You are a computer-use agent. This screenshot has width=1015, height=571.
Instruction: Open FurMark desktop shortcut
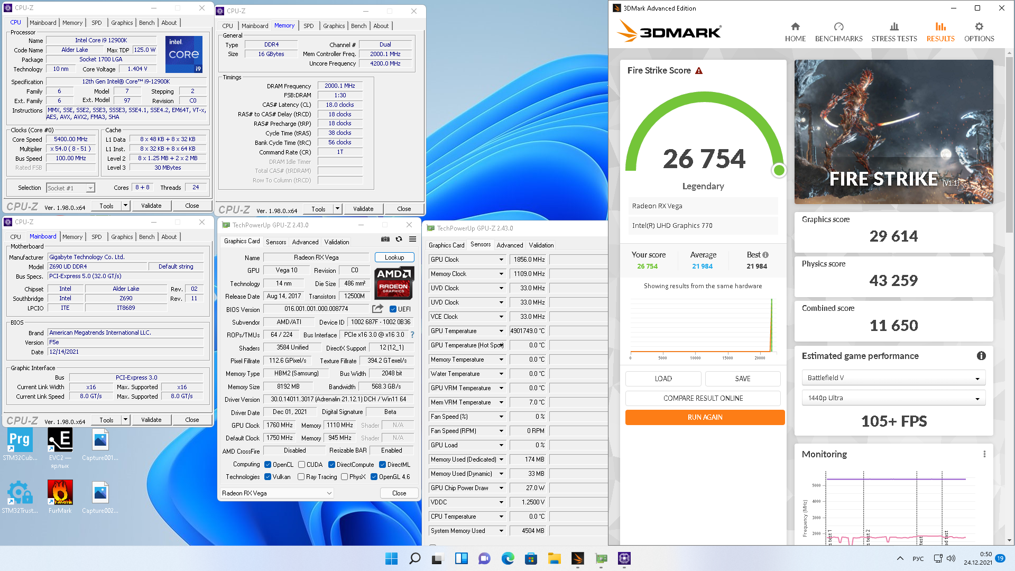[x=60, y=497]
